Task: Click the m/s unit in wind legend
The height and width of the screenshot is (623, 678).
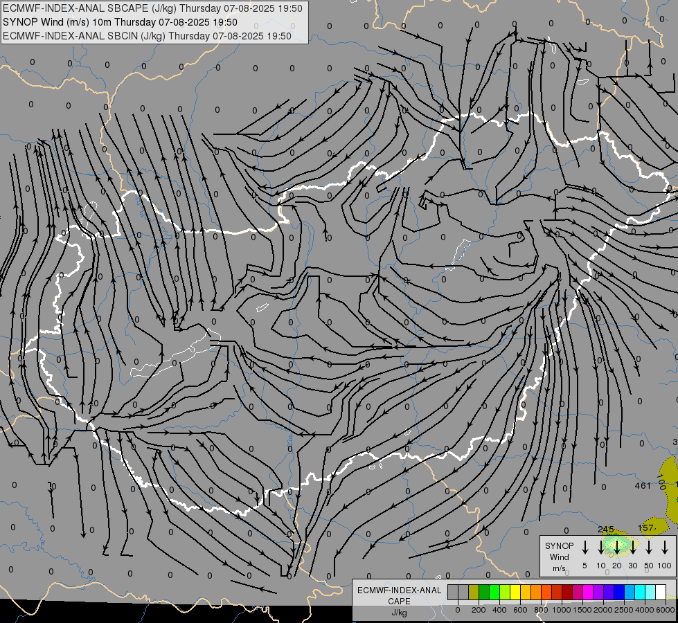Action: click(559, 568)
